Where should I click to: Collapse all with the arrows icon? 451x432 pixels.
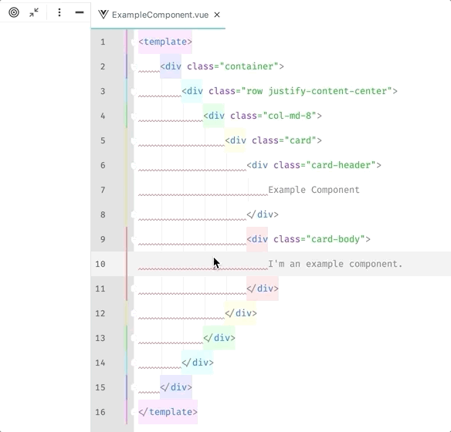(x=34, y=12)
